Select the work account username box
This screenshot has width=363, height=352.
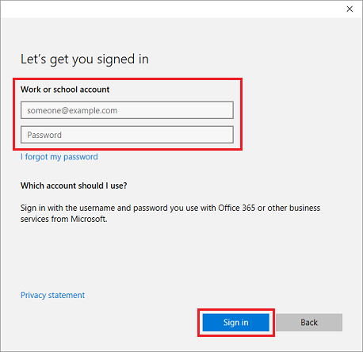127,110
